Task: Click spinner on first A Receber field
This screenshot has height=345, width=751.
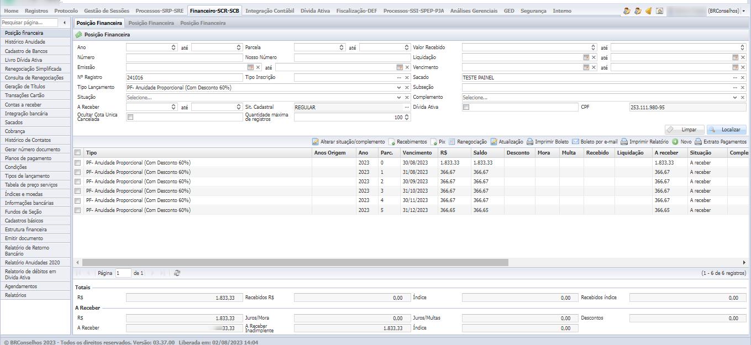Action: [x=174, y=107]
